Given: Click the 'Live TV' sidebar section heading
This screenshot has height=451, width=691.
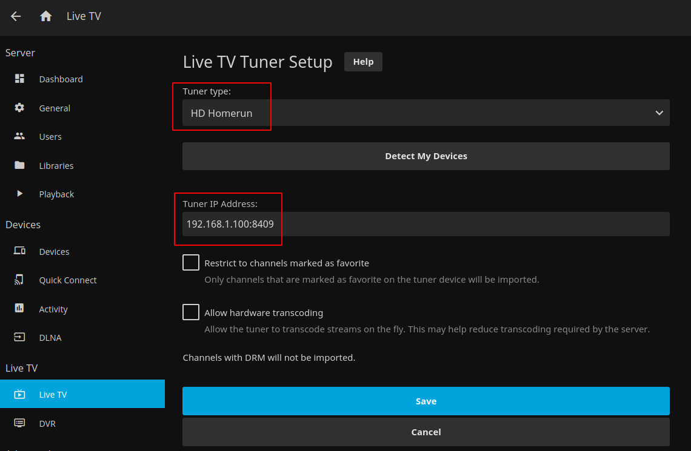Looking at the screenshot, I should point(22,368).
